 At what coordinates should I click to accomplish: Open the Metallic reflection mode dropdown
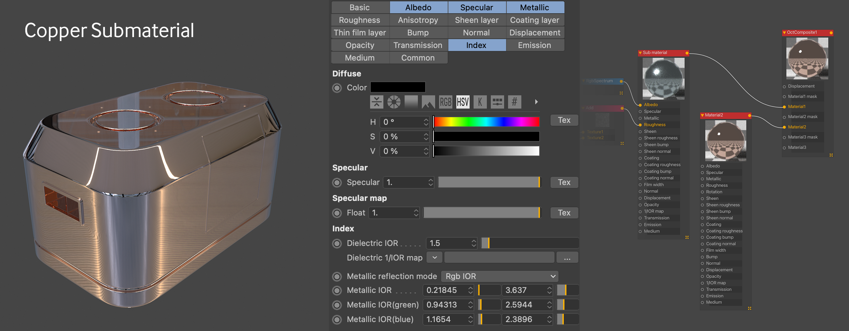(x=499, y=276)
